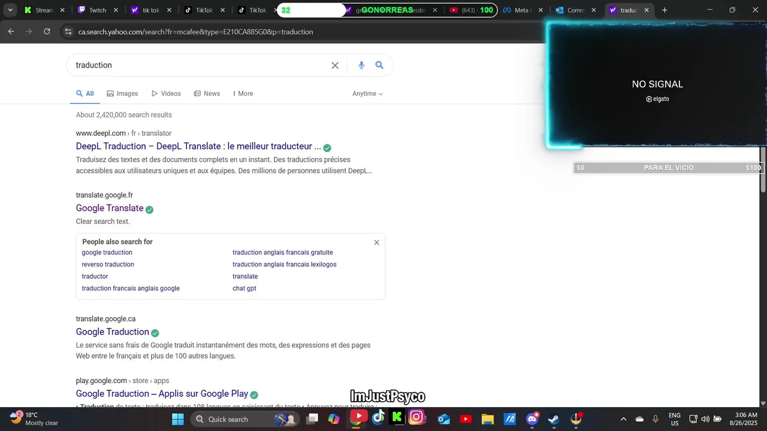Click the 'chat gpt' related search

pyautogui.click(x=244, y=289)
